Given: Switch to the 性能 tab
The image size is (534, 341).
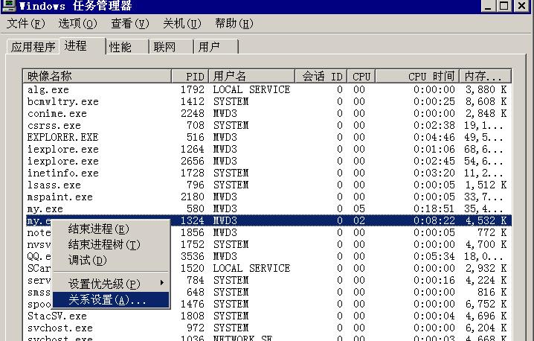Looking at the screenshot, I should 120,48.
